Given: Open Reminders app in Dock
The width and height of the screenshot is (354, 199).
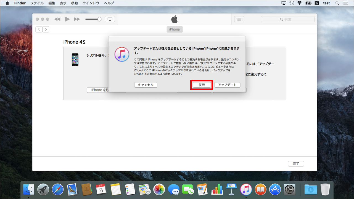Looking at the screenshot, I should point(130,189).
